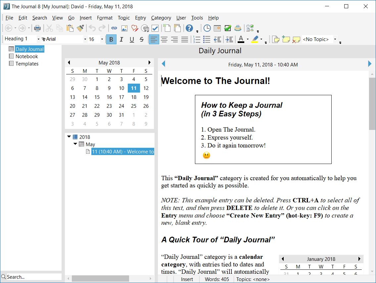This screenshot has width=376, height=283.
Task: Open the font color dropdown arrow
Action: pos(248,39)
